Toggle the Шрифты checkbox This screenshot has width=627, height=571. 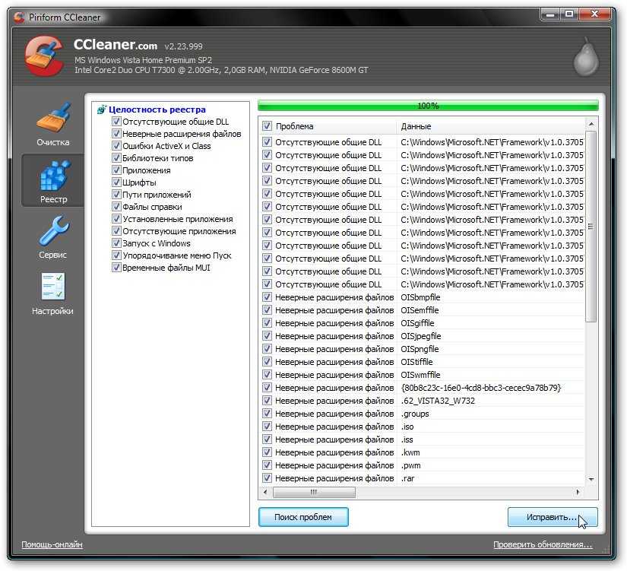coord(116,182)
